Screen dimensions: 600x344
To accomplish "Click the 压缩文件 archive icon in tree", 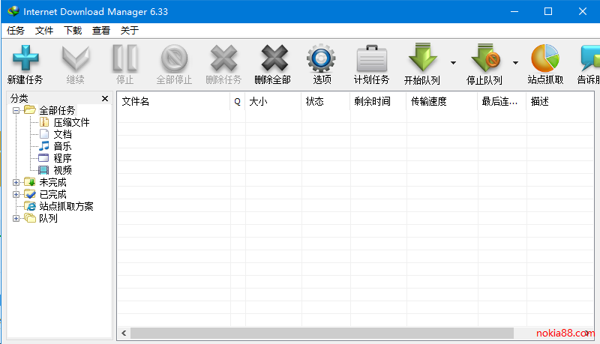I will [44, 122].
